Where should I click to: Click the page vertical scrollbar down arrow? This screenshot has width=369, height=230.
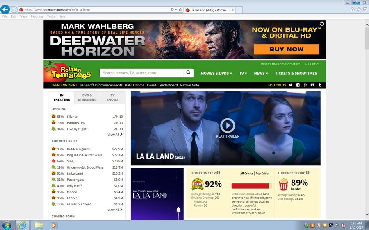point(367,214)
